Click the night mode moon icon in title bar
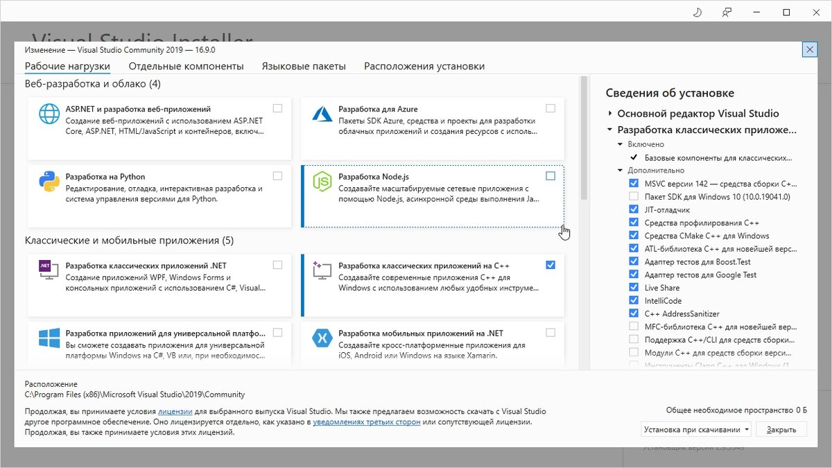The height and width of the screenshot is (468, 832). point(697,12)
